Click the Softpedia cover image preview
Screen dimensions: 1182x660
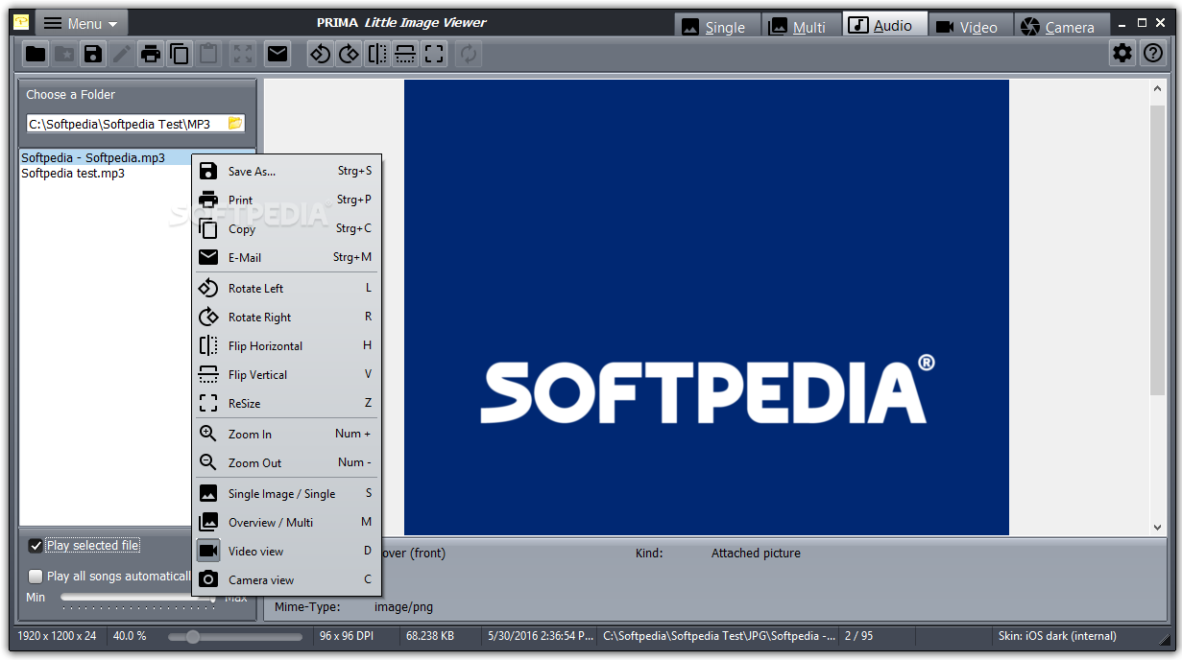click(x=706, y=307)
